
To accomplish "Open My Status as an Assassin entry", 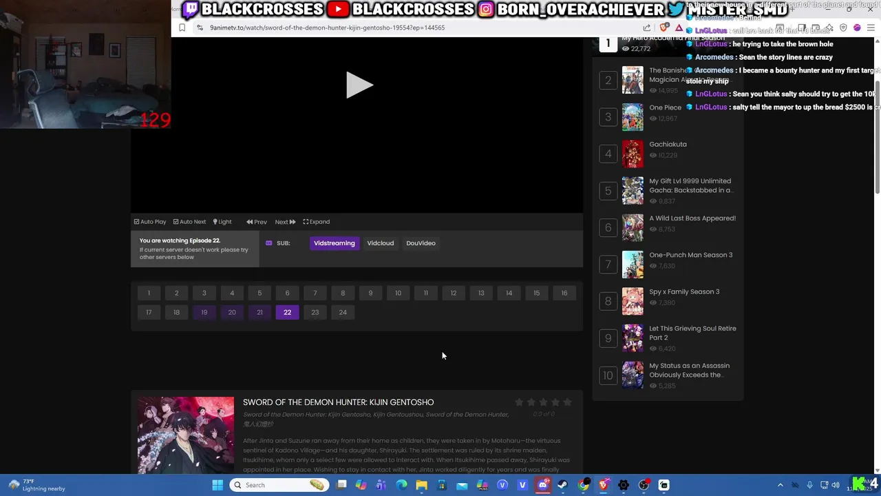I will click(689, 370).
